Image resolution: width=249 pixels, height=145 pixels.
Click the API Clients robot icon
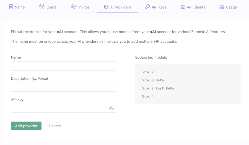[183, 7]
